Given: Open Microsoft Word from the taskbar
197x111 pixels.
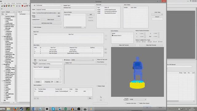Looking at the screenshot, I should [x=34, y=109].
